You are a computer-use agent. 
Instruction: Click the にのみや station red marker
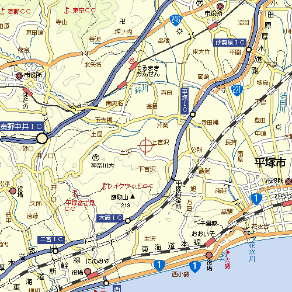tap(92, 276)
